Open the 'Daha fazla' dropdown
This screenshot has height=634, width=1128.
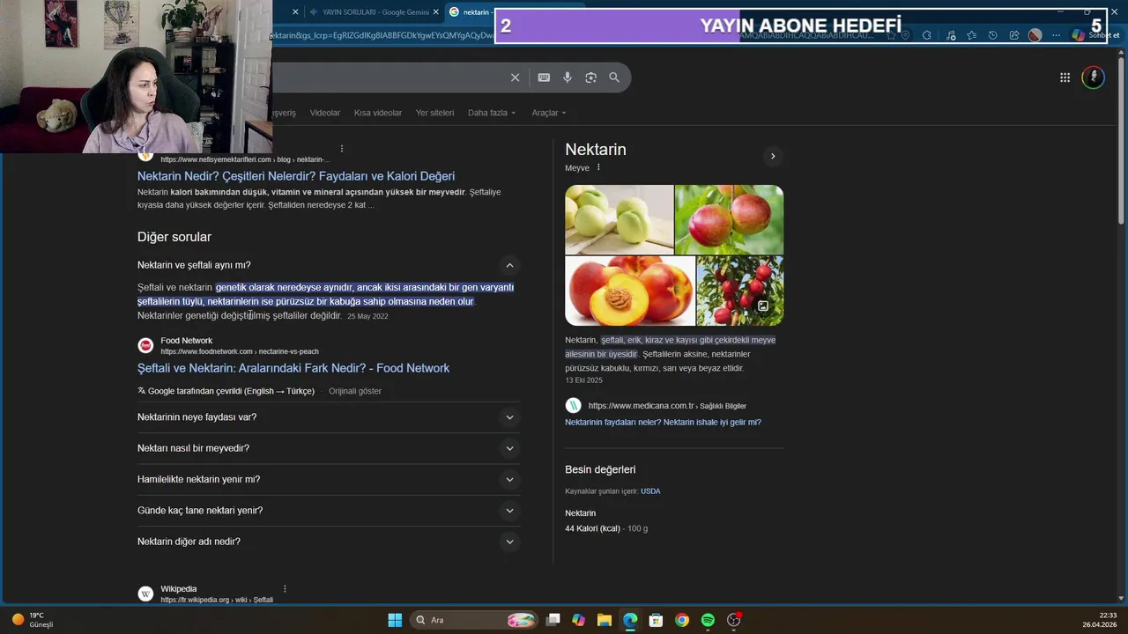[492, 113]
